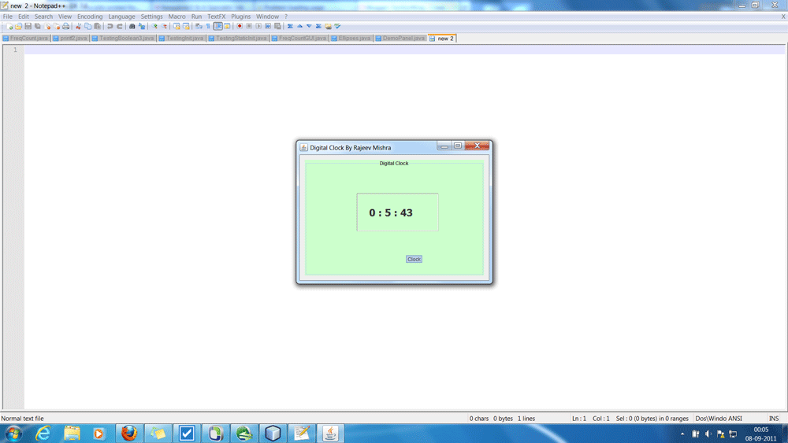Viewport: 788px width, 443px height.
Task: Click Dos\Windo ANSI status bar entry
Action: point(718,419)
